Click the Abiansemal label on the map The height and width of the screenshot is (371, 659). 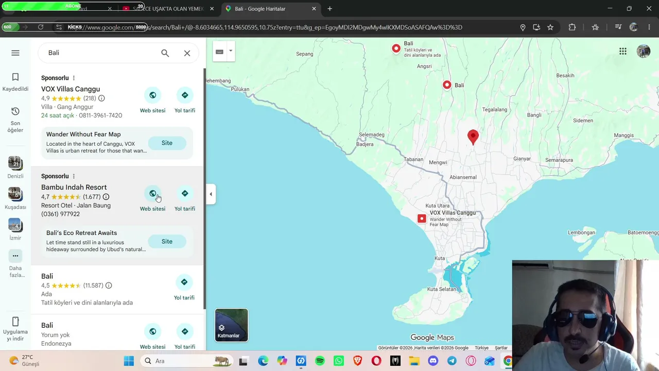pyautogui.click(x=463, y=177)
